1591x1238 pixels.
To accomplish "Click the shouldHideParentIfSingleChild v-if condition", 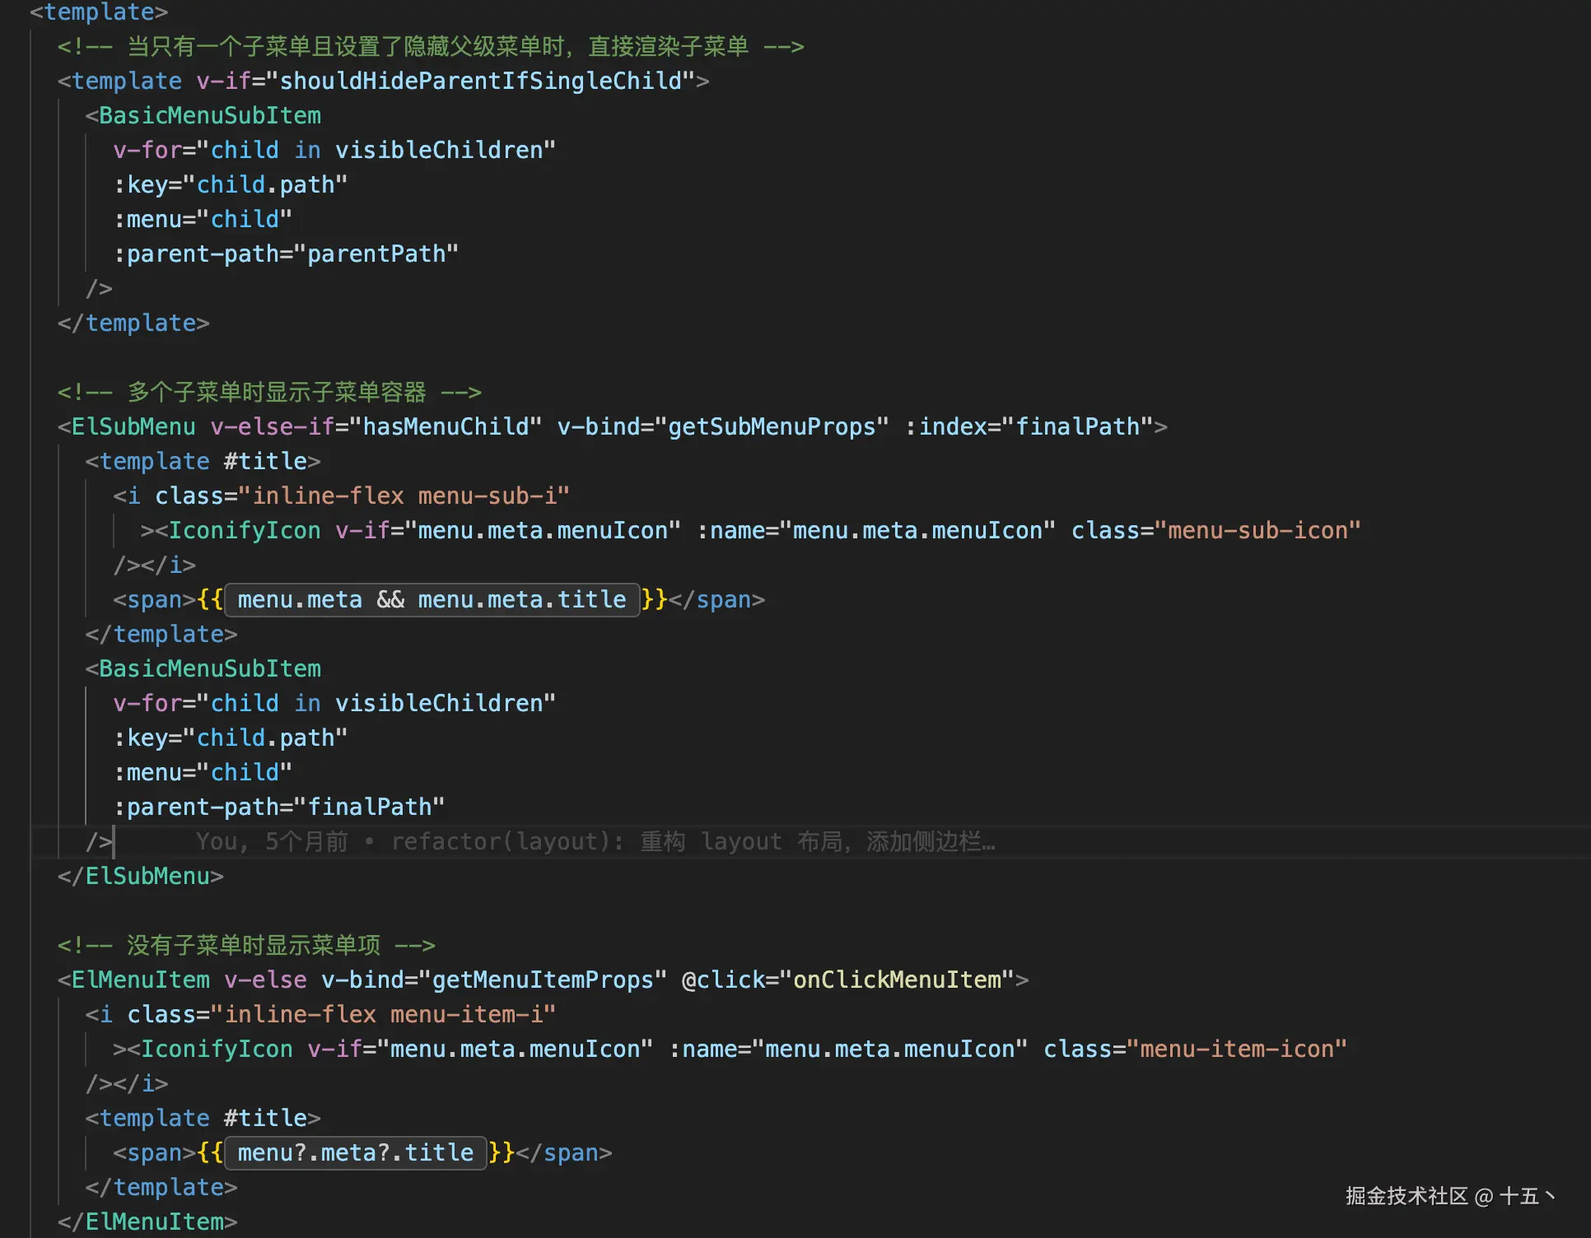I will click(x=481, y=81).
